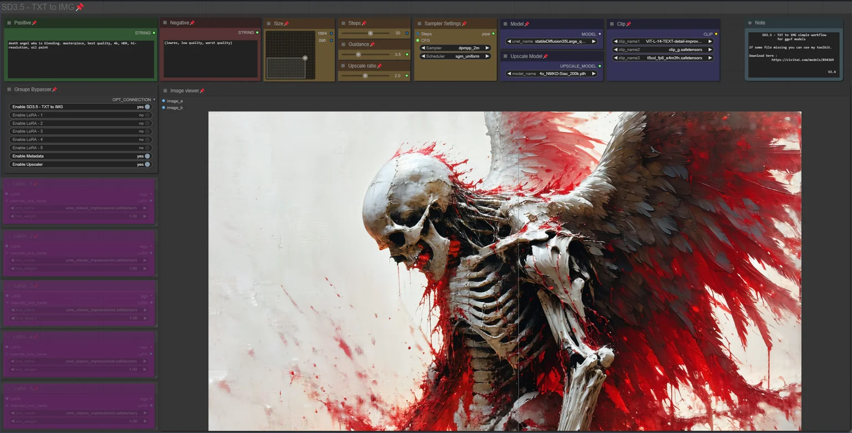Viewport: 852px width, 433px height.
Task: Turn off the Enable Metadata toggle
Action: (147, 156)
